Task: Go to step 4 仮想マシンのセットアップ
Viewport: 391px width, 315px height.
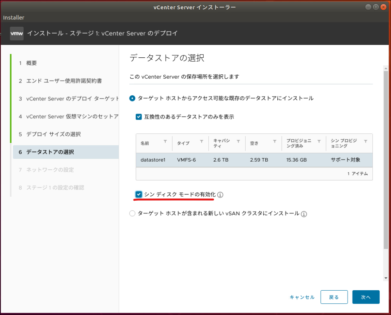Action: point(68,117)
